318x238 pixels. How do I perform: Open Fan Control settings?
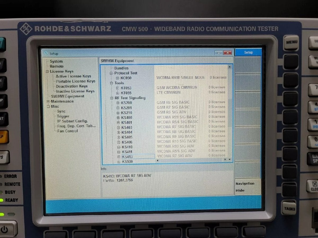(68, 131)
